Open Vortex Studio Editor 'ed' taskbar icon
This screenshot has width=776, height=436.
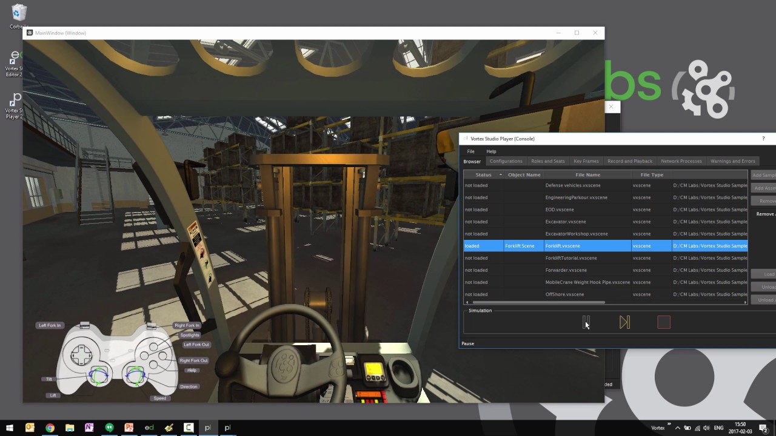click(x=149, y=428)
